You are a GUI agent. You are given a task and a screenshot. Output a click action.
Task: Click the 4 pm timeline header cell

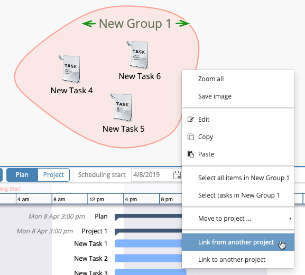142,199
